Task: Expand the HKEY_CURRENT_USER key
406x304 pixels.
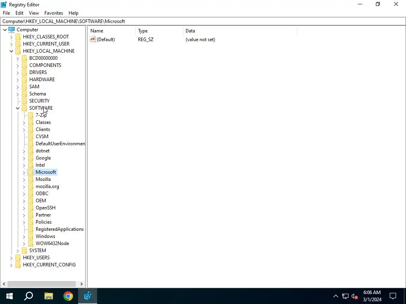Action: click(11, 44)
